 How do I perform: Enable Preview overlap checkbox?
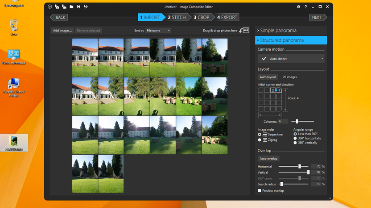[260, 191]
